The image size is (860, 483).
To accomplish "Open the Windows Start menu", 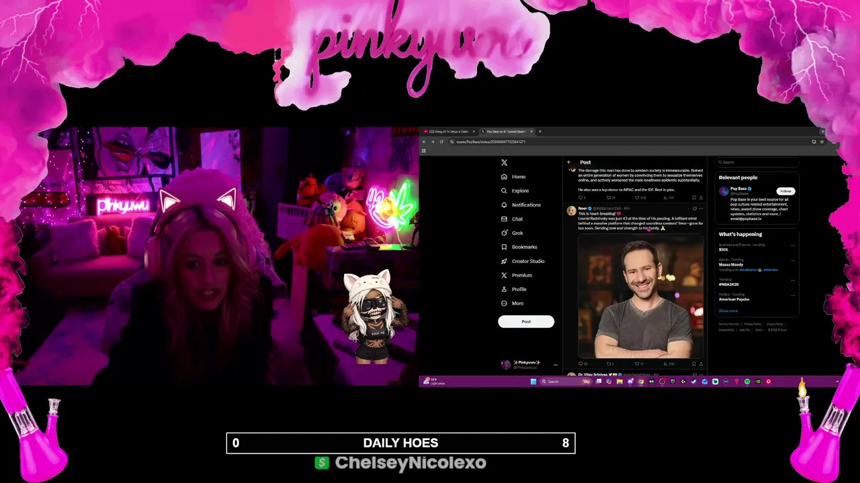I will coord(533,382).
